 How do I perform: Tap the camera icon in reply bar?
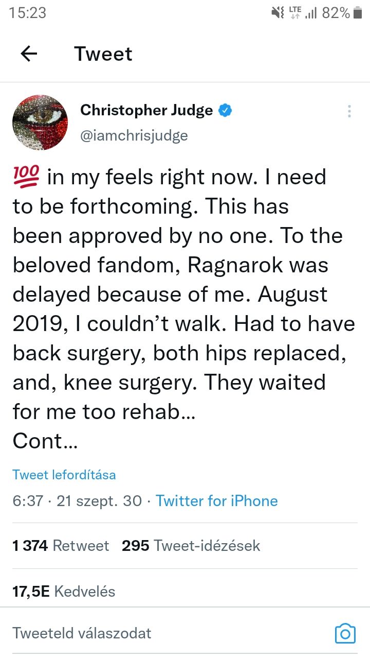click(x=345, y=633)
